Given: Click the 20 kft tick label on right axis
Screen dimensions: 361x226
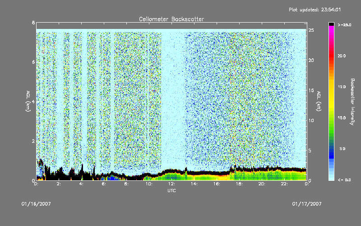Looking at the screenshot, I should coord(311,60).
